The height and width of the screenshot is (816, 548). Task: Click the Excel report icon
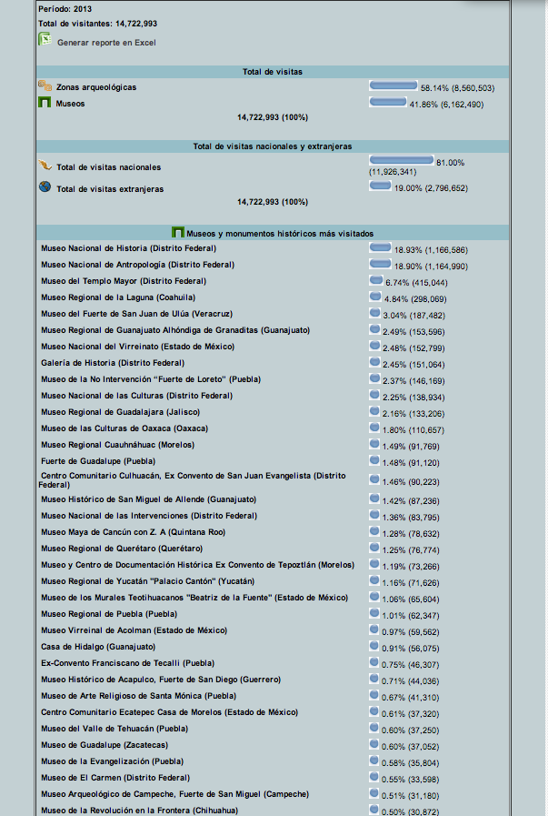[45, 40]
